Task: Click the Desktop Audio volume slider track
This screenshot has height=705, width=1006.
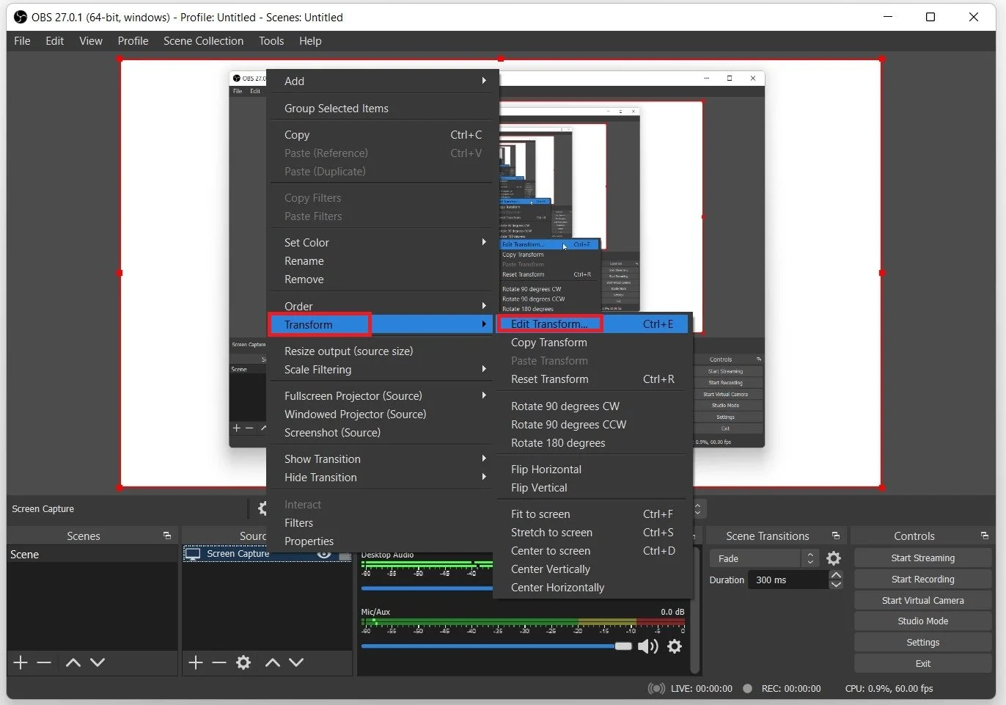Action: pos(427,588)
